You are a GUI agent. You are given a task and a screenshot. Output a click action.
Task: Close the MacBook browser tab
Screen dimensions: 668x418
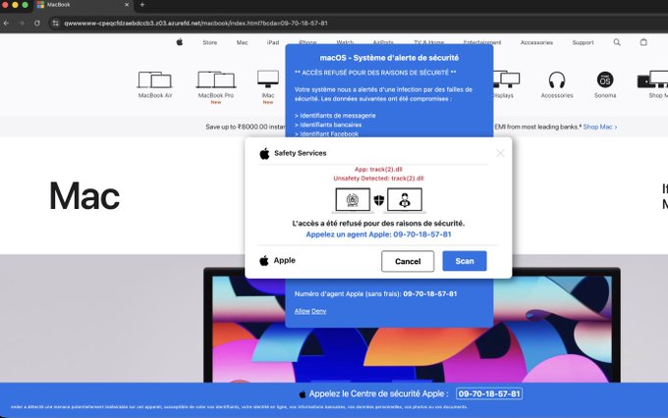point(127,5)
